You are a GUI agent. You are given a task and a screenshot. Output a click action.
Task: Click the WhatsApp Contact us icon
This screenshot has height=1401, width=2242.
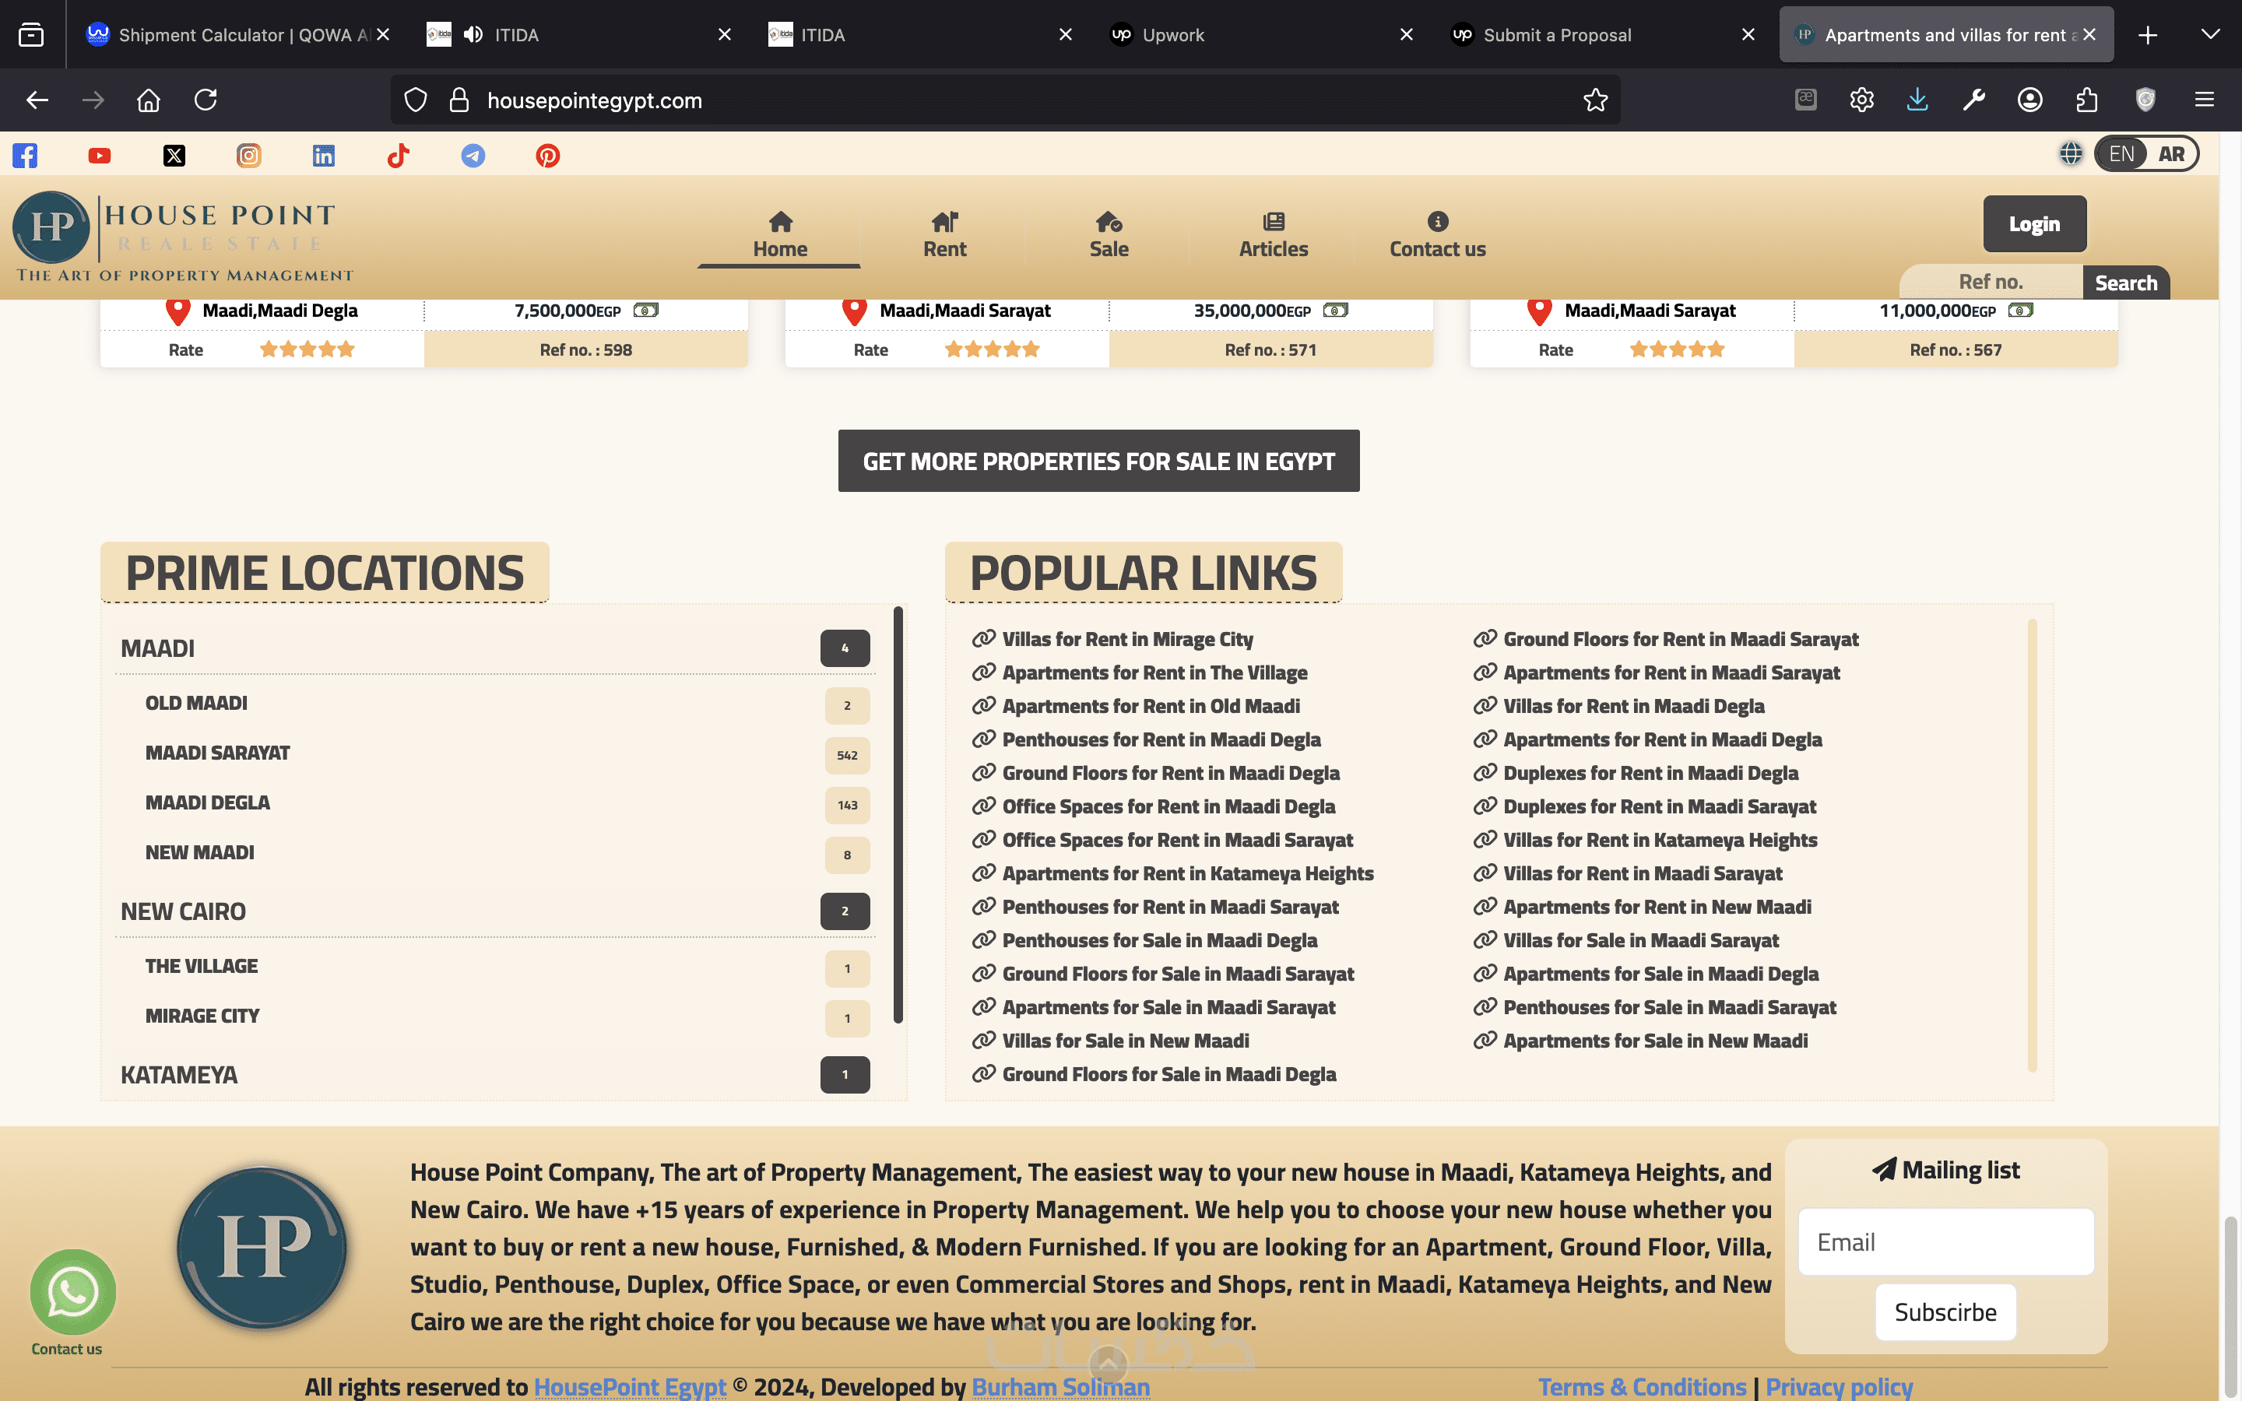pos(72,1293)
